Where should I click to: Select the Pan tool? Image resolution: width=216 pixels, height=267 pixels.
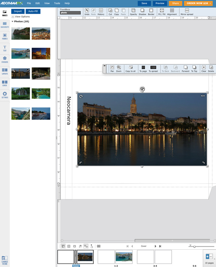coord(112,69)
